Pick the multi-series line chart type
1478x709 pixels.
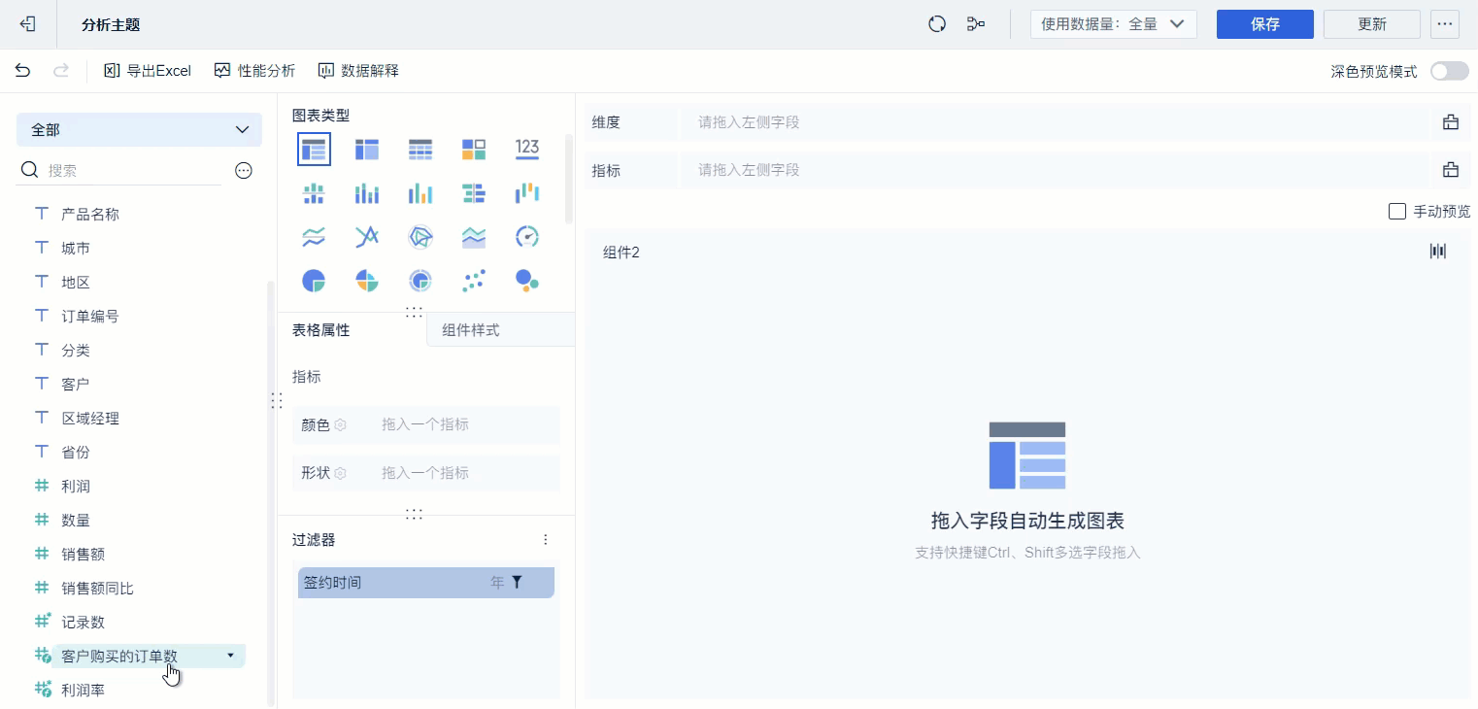pos(367,237)
